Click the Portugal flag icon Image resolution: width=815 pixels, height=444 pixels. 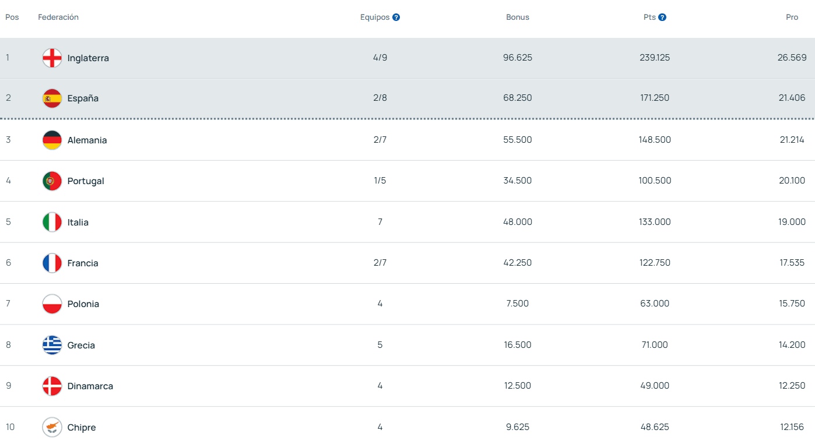[52, 181]
